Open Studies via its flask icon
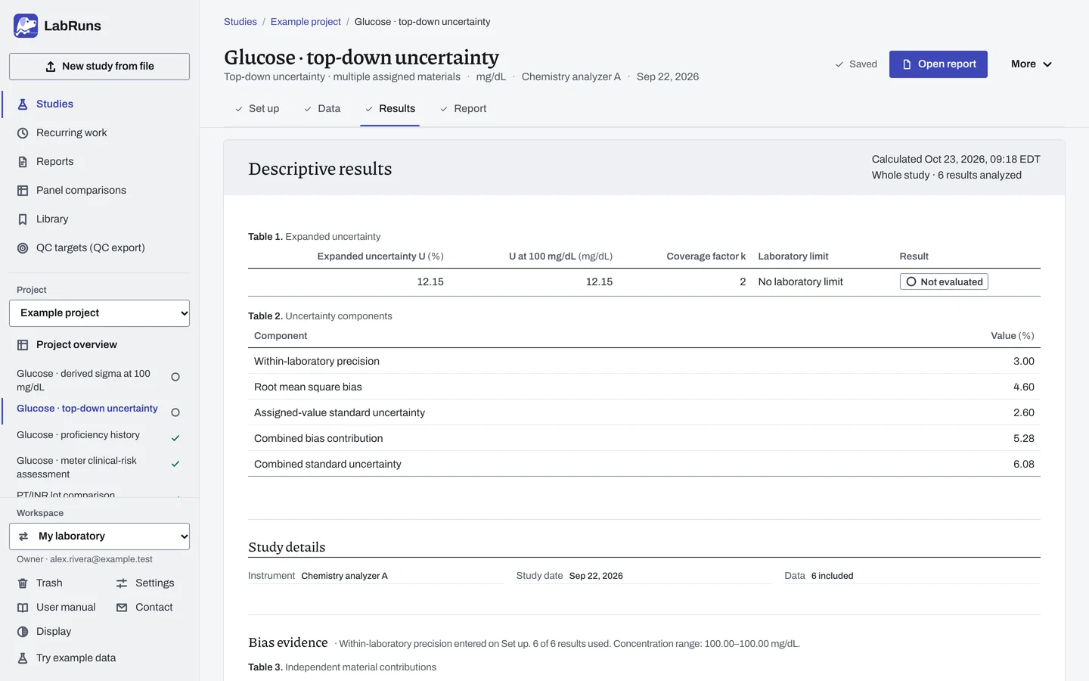 [x=23, y=104]
